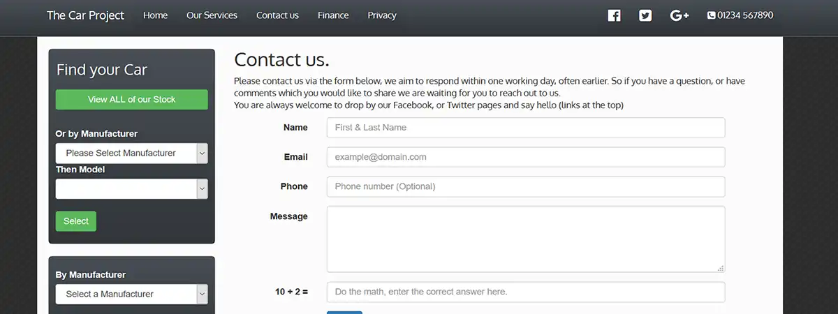Click the optional Phone number field

pyautogui.click(x=525, y=186)
